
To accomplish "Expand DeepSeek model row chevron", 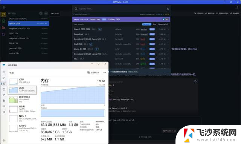I will pyautogui.click(x=168, y=34).
